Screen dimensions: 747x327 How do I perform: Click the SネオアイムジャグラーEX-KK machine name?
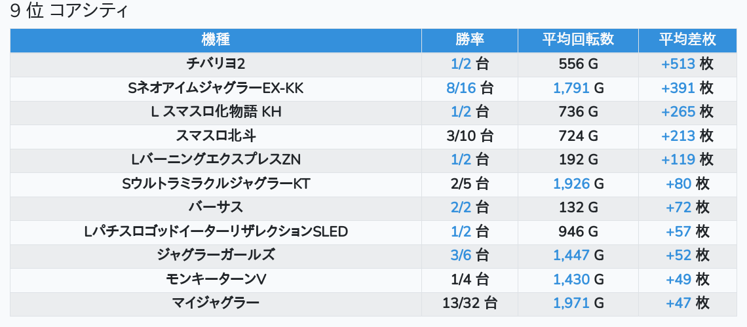(x=216, y=88)
